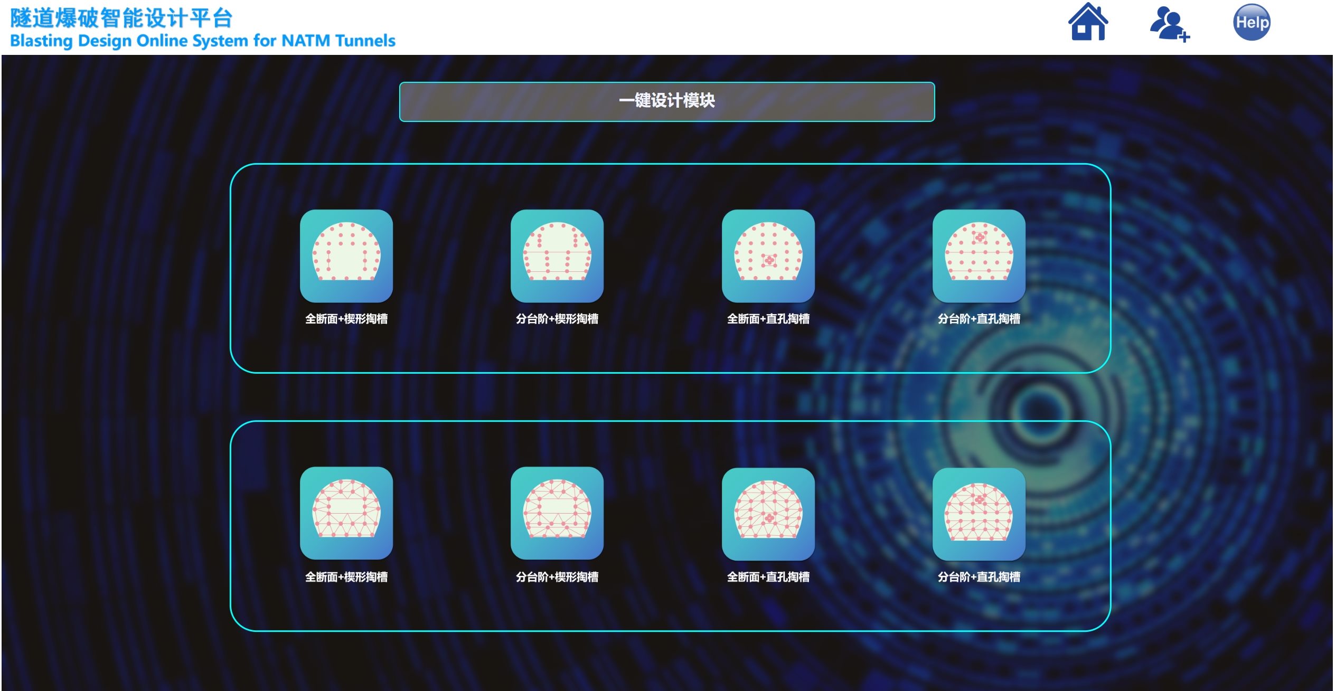Viewport: 1336px width, 691px height.
Task: Go to home via house icon
Action: [1088, 22]
